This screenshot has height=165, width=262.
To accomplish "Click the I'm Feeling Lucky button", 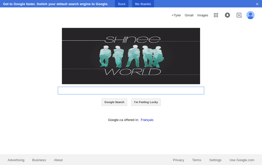I will pyautogui.click(x=146, y=102).
